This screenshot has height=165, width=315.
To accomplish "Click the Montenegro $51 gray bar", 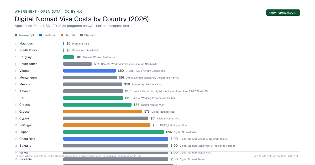I will (90, 78).
